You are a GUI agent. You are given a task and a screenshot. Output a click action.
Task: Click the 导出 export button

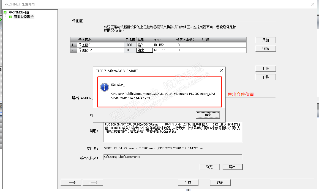(x=232, y=167)
